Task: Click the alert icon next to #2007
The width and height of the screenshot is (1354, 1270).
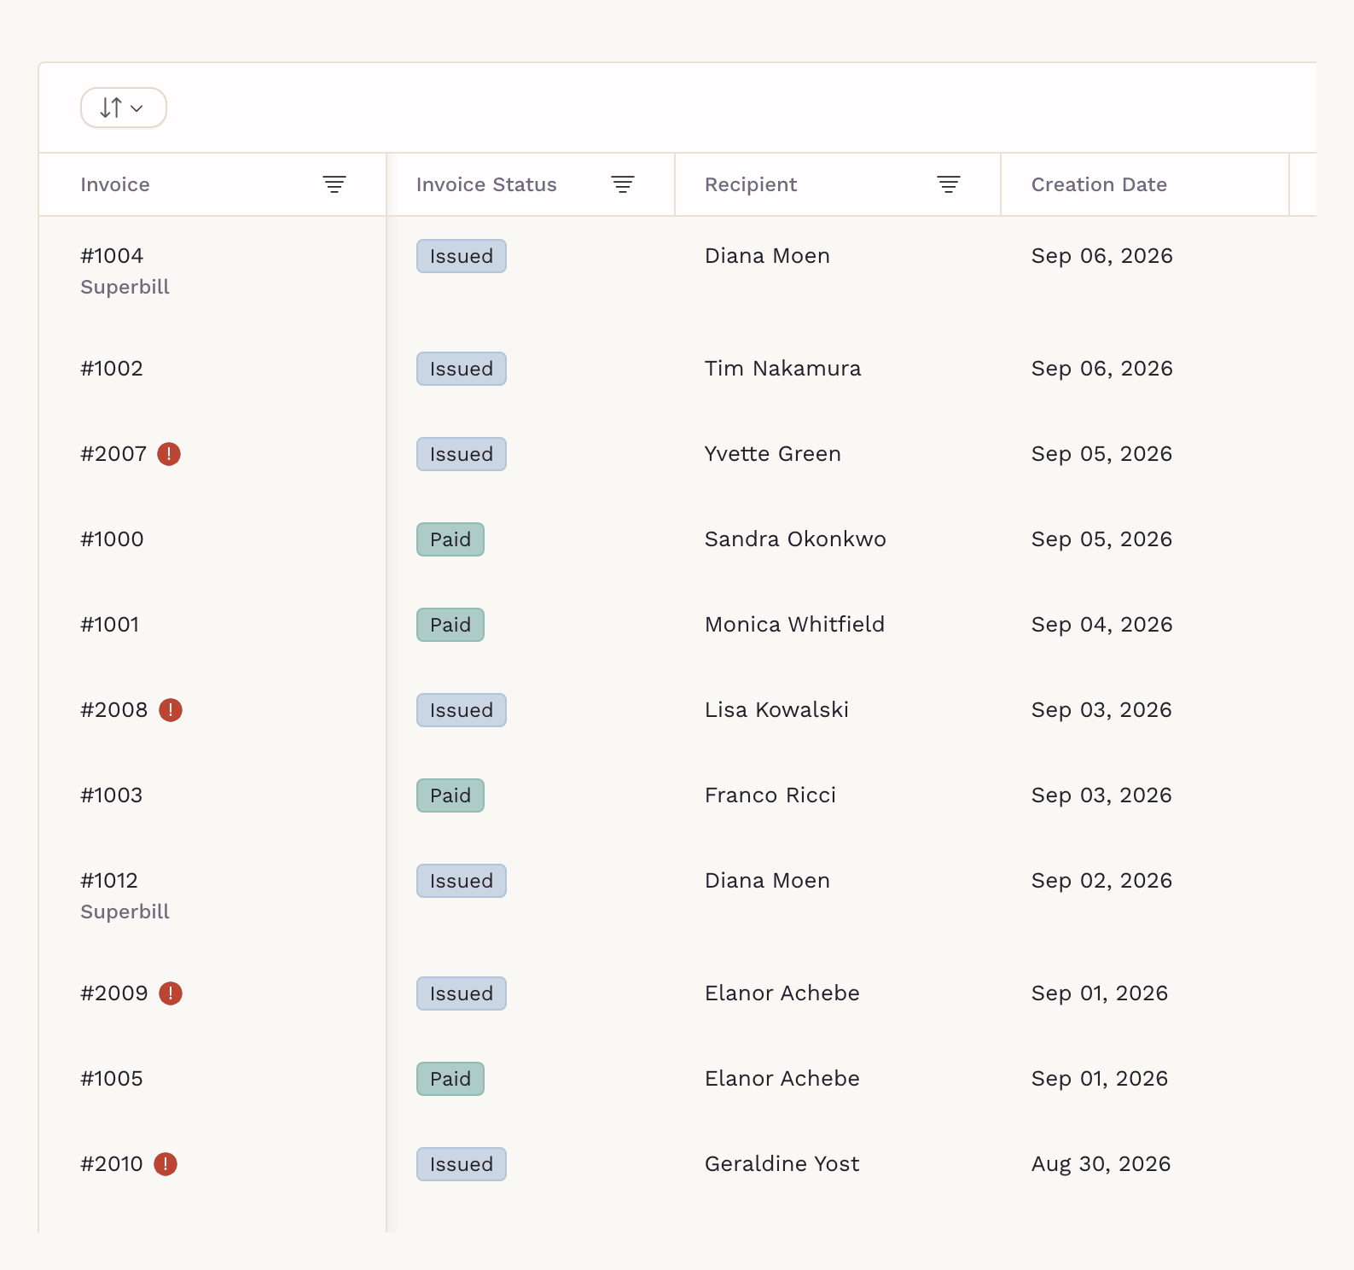Action: point(169,454)
